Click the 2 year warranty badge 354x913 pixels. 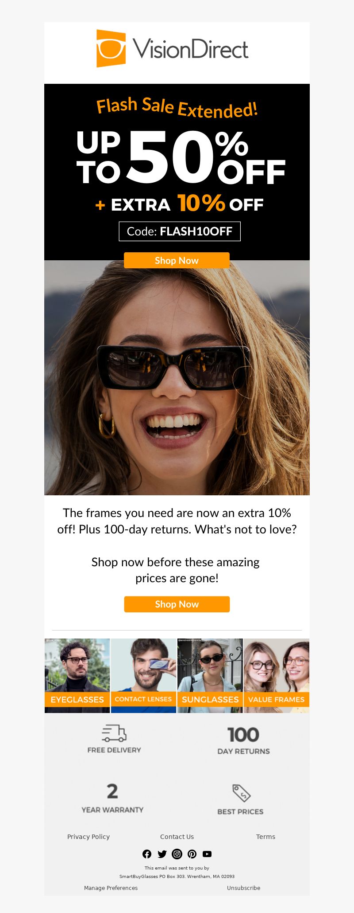pyautogui.click(x=112, y=798)
